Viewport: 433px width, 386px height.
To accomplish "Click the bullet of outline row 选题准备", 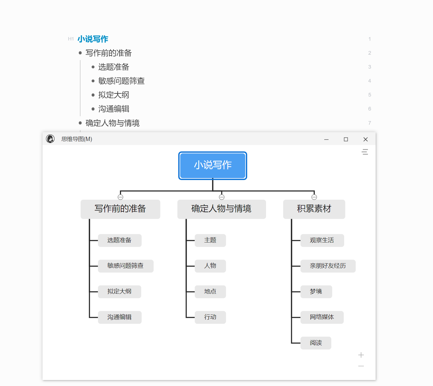I will pos(93,67).
